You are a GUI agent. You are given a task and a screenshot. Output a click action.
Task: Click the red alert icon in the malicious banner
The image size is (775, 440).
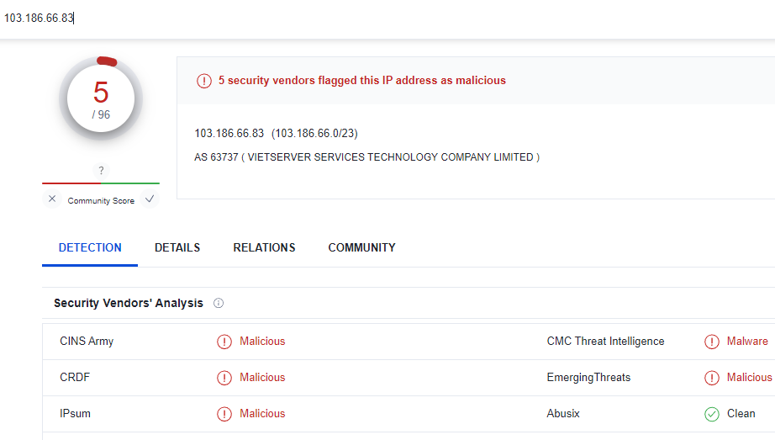tap(204, 81)
